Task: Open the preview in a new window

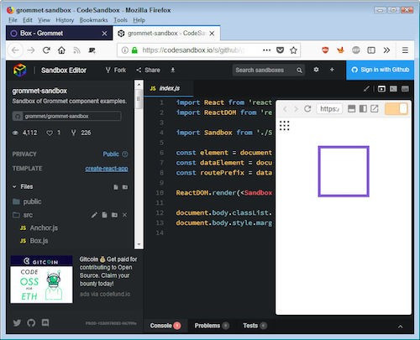Action: tap(375, 108)
